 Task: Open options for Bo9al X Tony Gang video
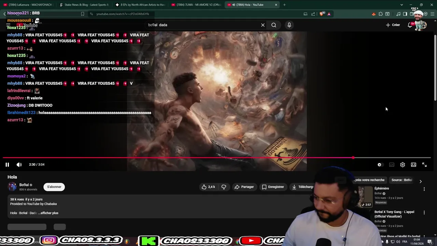(424, 213)
